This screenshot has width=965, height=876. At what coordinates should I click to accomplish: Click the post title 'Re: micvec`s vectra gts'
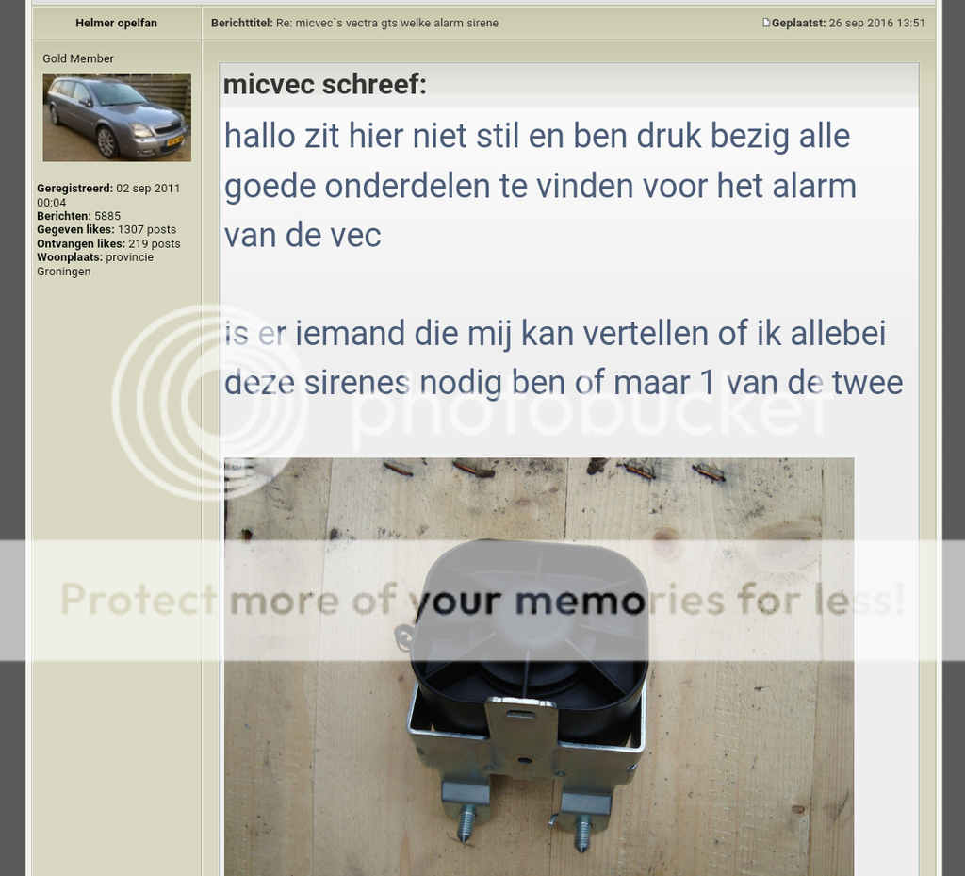[x=387, y=23]
